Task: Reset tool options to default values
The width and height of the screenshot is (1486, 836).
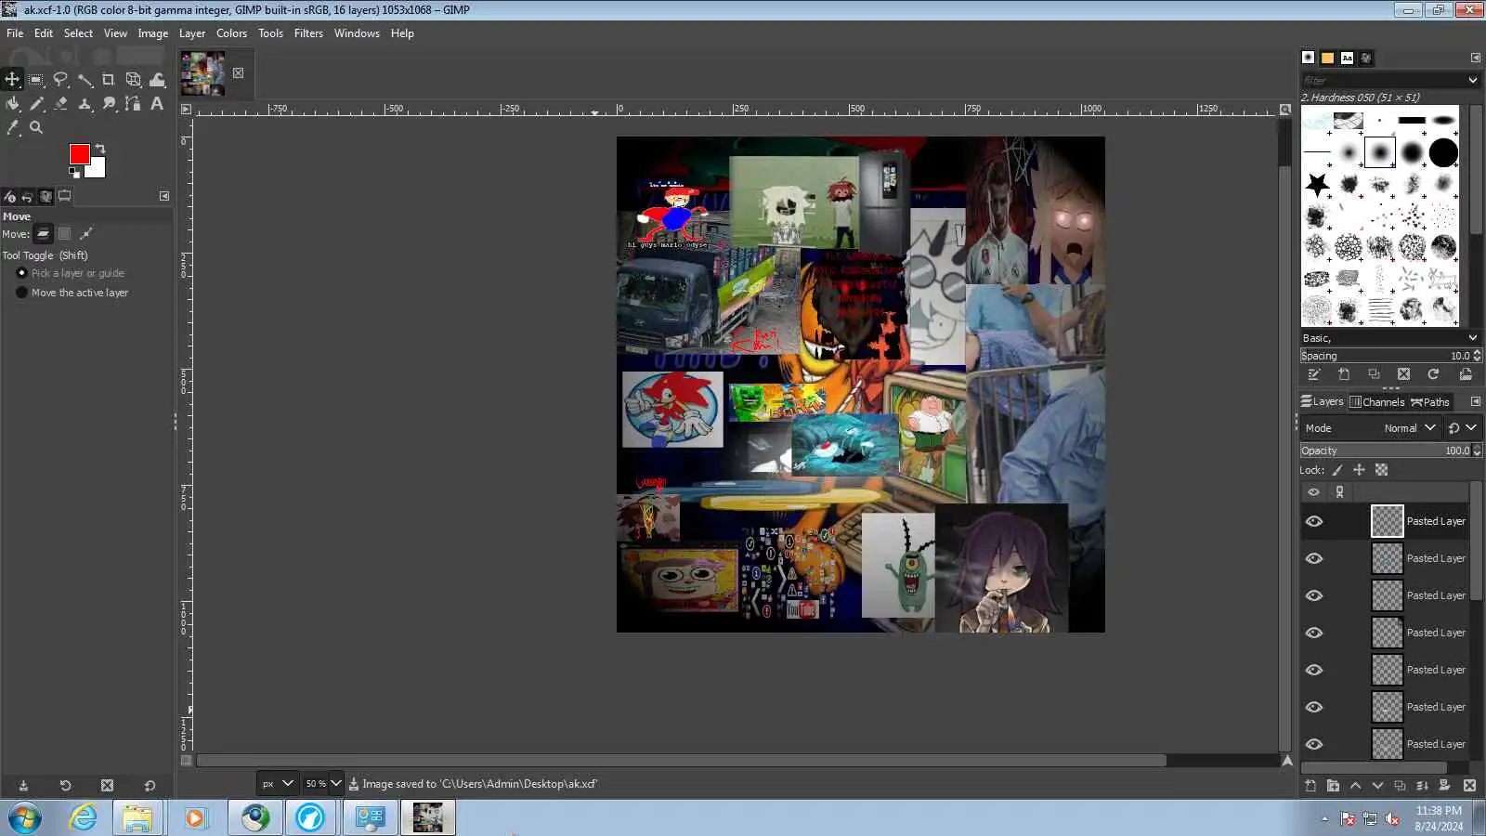Action: pos(150,786)
